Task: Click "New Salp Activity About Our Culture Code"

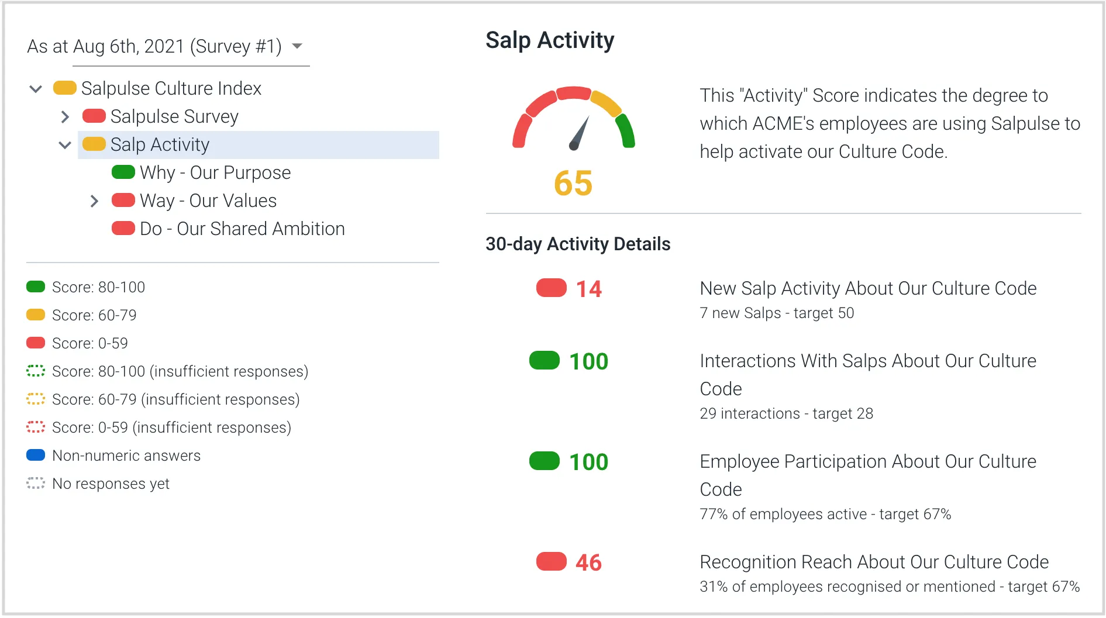Action: pyautogui.click(x=868, y=288)
